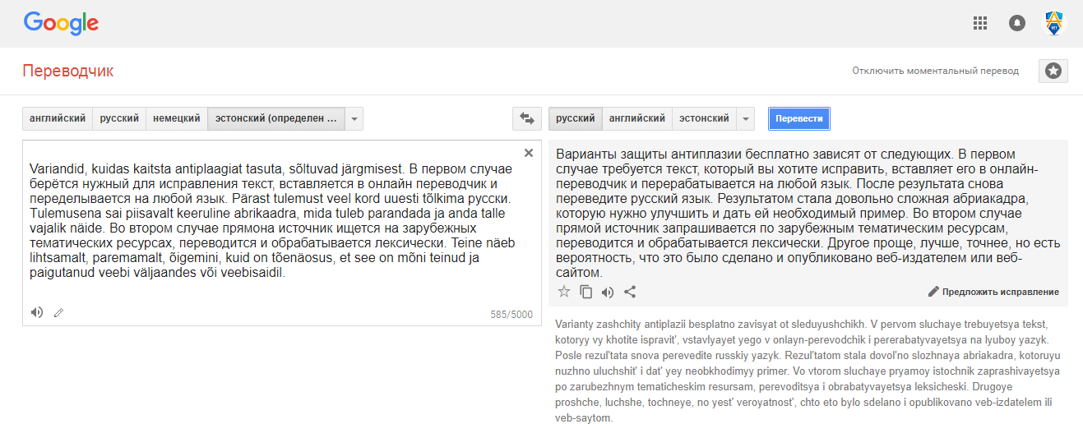Select английский as source language
The image size is (1083, 424).
tap(58, 118)
